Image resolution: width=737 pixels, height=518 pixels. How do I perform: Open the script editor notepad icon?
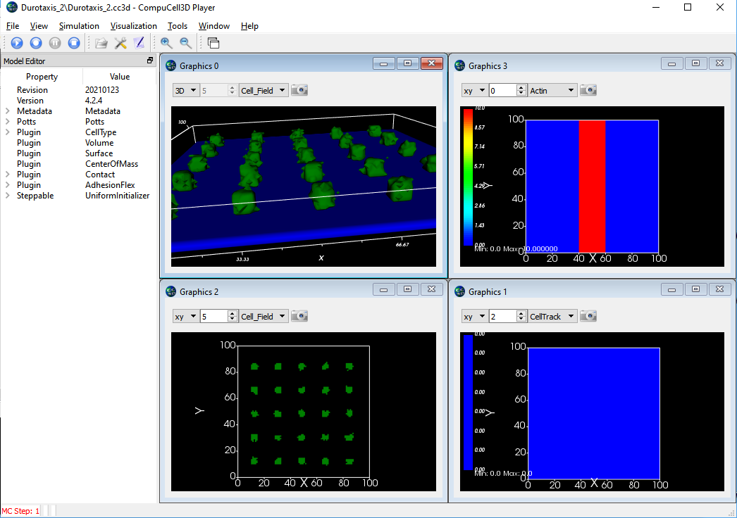pos(139,43)
